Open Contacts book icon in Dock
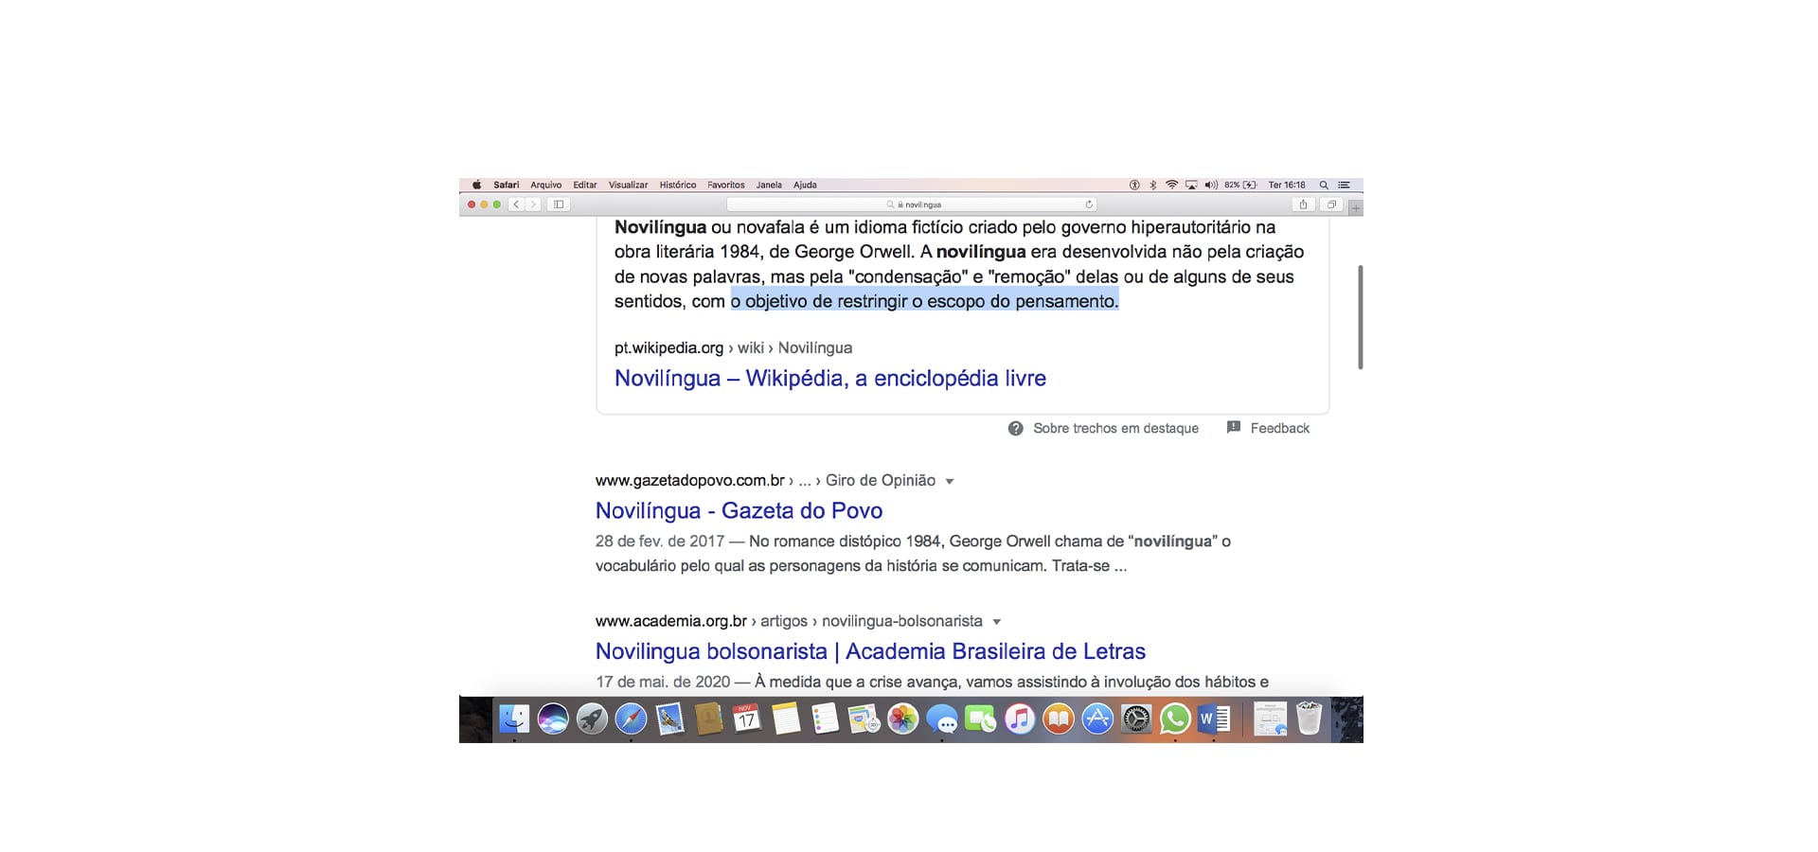Viewport: 1818px width, 852px height. [708, 719]
